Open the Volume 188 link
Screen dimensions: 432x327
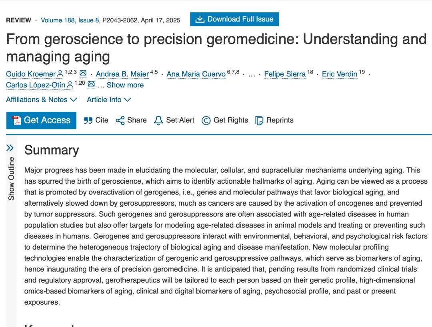pyautogui.click(x=57, y=20)
